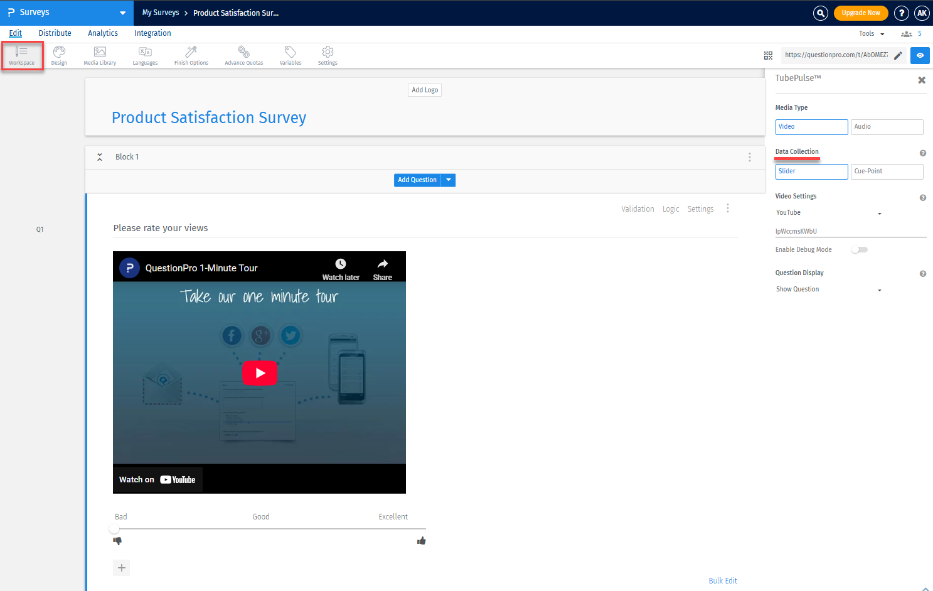Switch Media Type to Audio

(x=887, y=126)
